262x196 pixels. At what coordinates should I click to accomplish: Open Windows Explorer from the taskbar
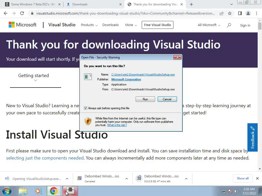coord(23,191)
